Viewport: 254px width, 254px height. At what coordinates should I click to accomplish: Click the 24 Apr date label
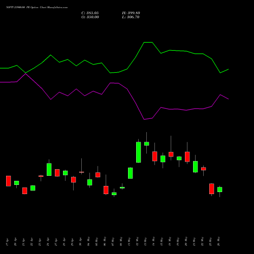pos(48,242)
